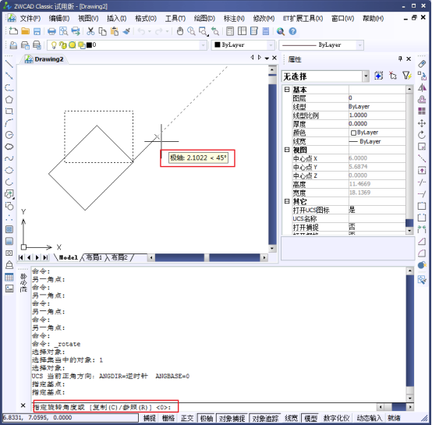Select the Ellipse drawing tool
432x425 pixels.
point(9,170)
